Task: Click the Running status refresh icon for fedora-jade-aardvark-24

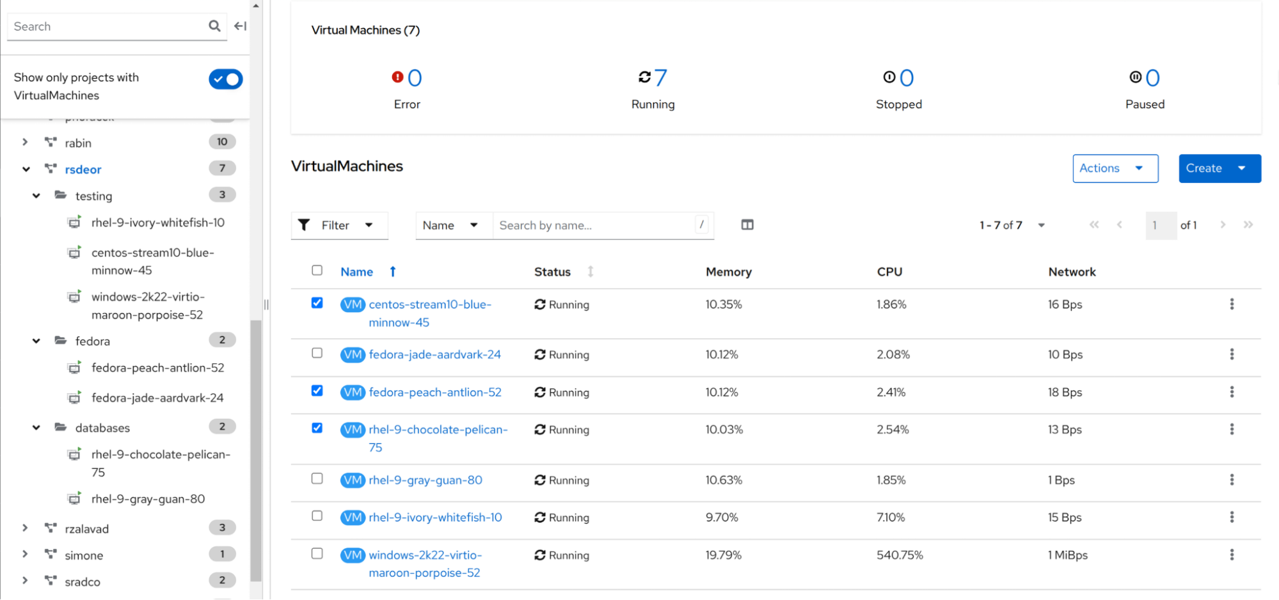Action: click(x=539, y=354)
